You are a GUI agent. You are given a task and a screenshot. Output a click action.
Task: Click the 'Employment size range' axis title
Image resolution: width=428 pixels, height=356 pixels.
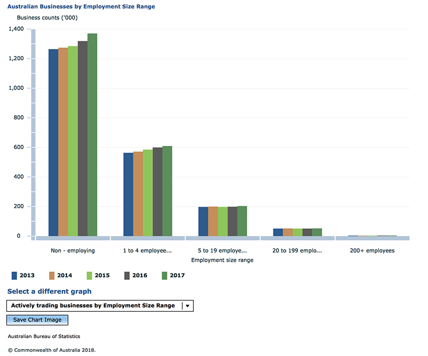pyautogui.click(x=222, y=260)
